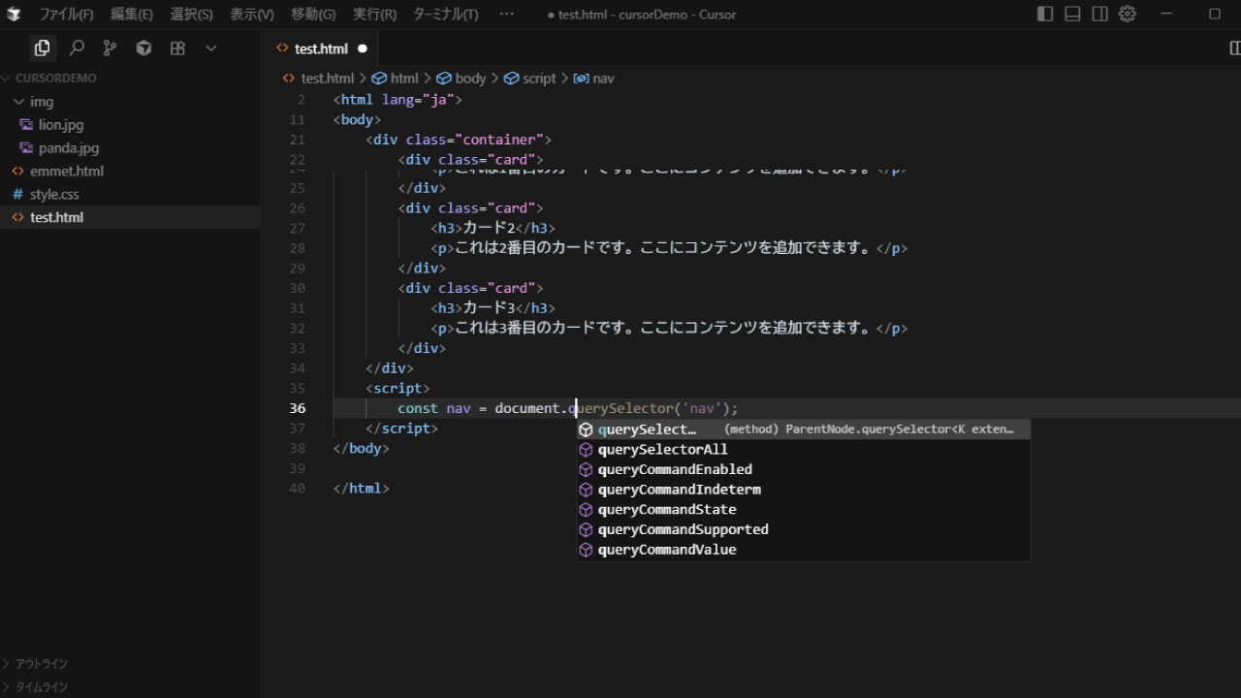This screenshot has height=698, width=1241.
Task: Toggle the secondary sidebar layout icon
Action: pos(1099,15)
